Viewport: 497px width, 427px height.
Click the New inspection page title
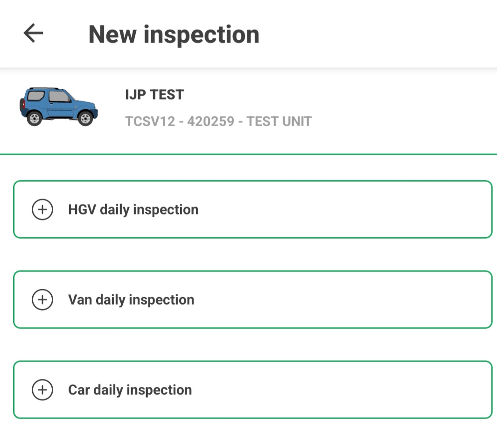tap(175, 34)
